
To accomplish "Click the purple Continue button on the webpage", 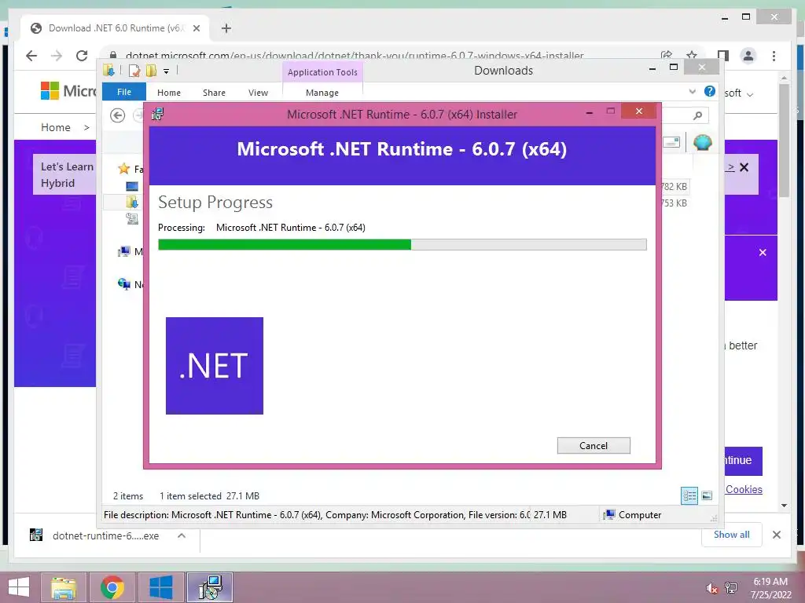I will 744,460.
